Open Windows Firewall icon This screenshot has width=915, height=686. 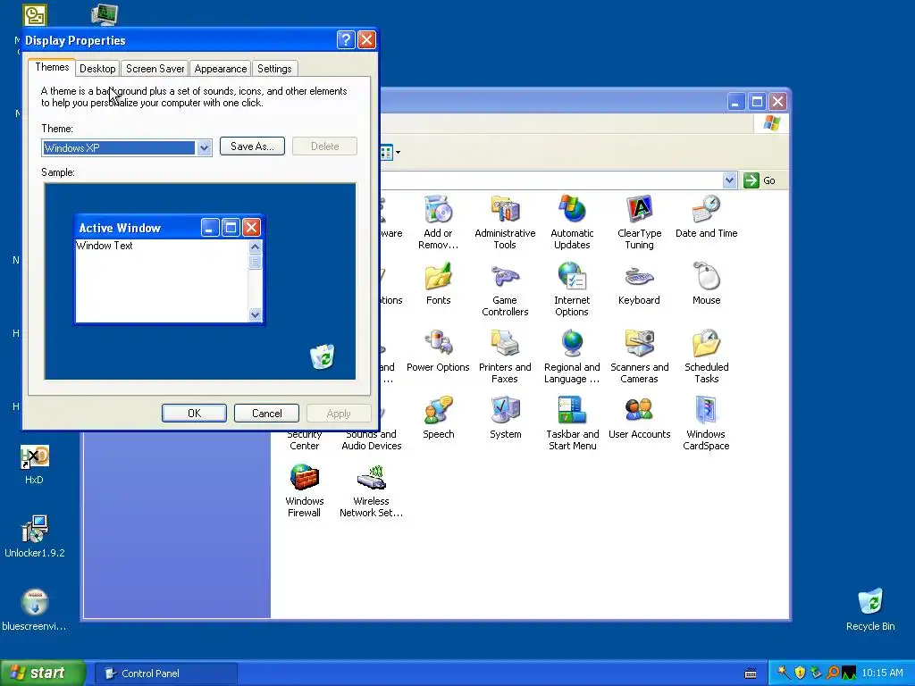coord(304,478)
